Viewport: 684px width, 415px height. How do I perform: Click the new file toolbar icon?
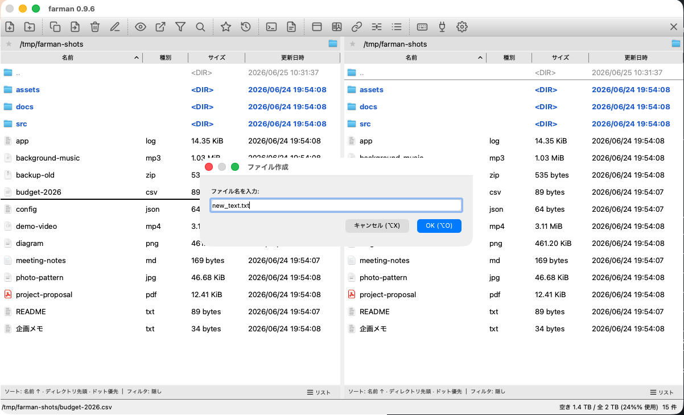click(10, 27)
